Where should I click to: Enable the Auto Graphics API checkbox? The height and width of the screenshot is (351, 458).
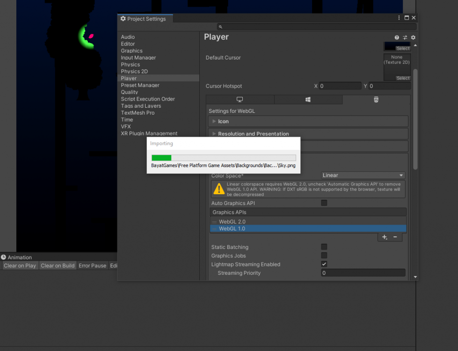[x=324, y=203]
